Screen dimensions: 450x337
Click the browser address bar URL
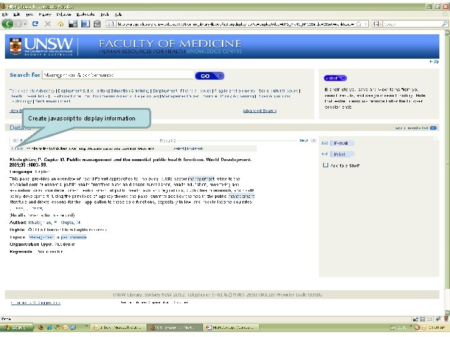236,24
